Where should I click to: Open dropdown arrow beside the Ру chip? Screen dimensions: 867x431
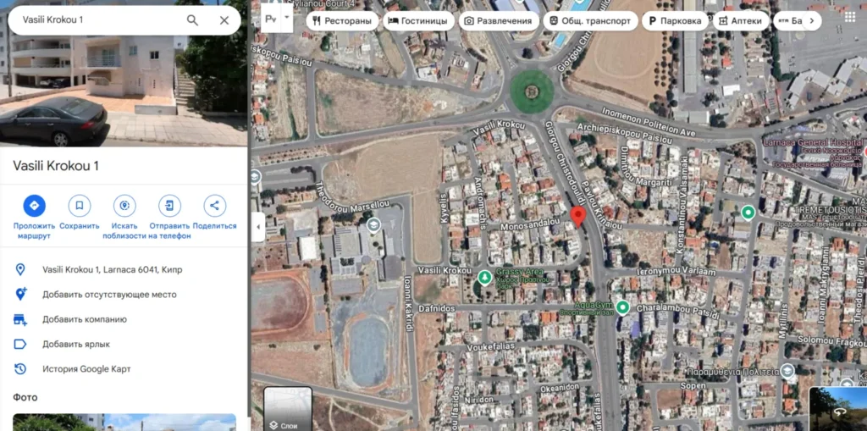pyautogui.click(x=286, y=17)
